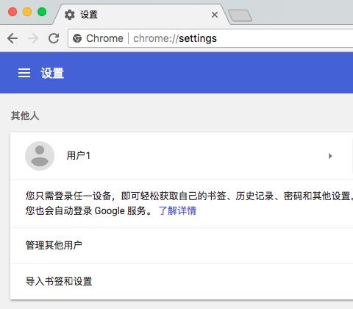Follow the 了解详情 link

(177, 210)
